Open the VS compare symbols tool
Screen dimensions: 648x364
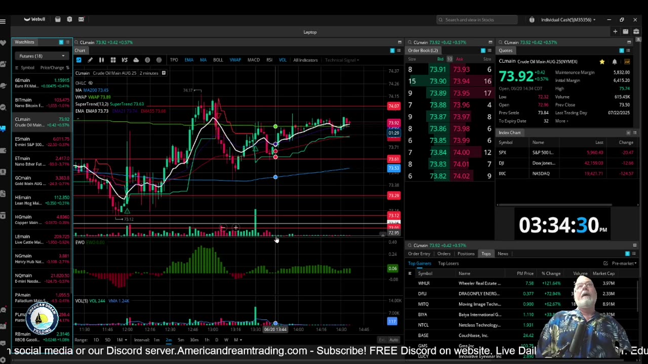tap(125, 60)
